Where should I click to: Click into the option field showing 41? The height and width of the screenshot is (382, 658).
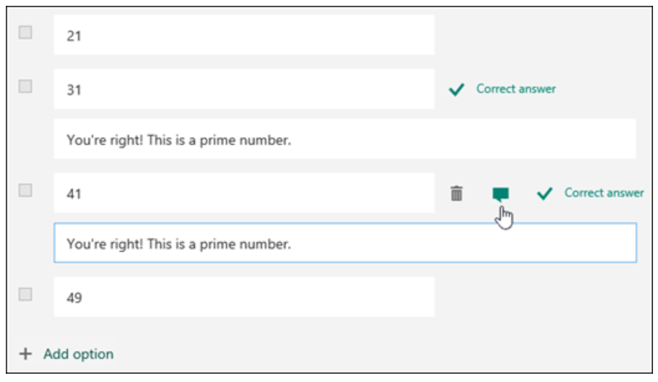coord(244,193)
